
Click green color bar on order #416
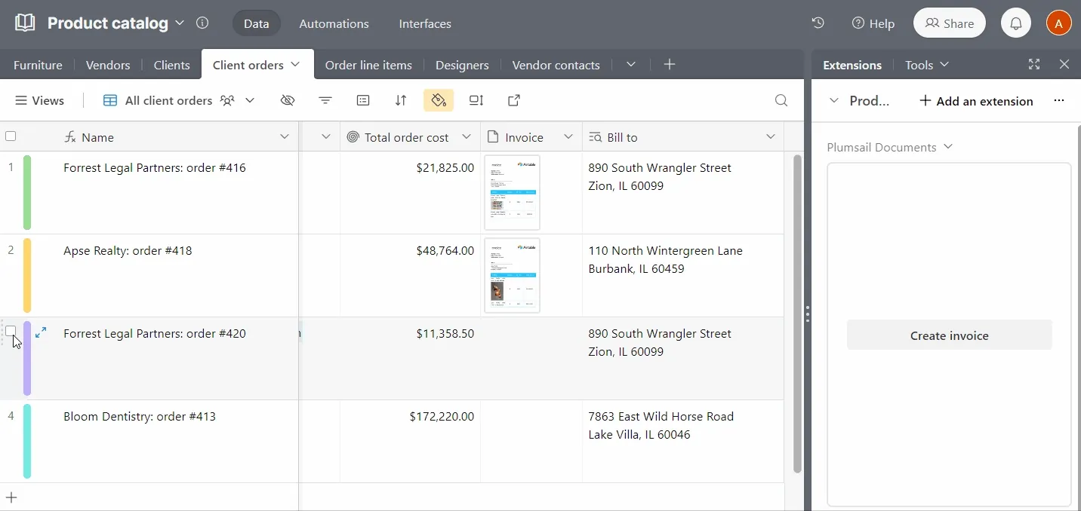27,192
